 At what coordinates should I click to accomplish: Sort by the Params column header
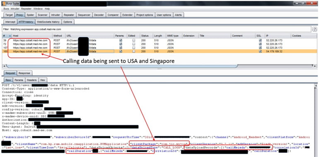[121, 36]
